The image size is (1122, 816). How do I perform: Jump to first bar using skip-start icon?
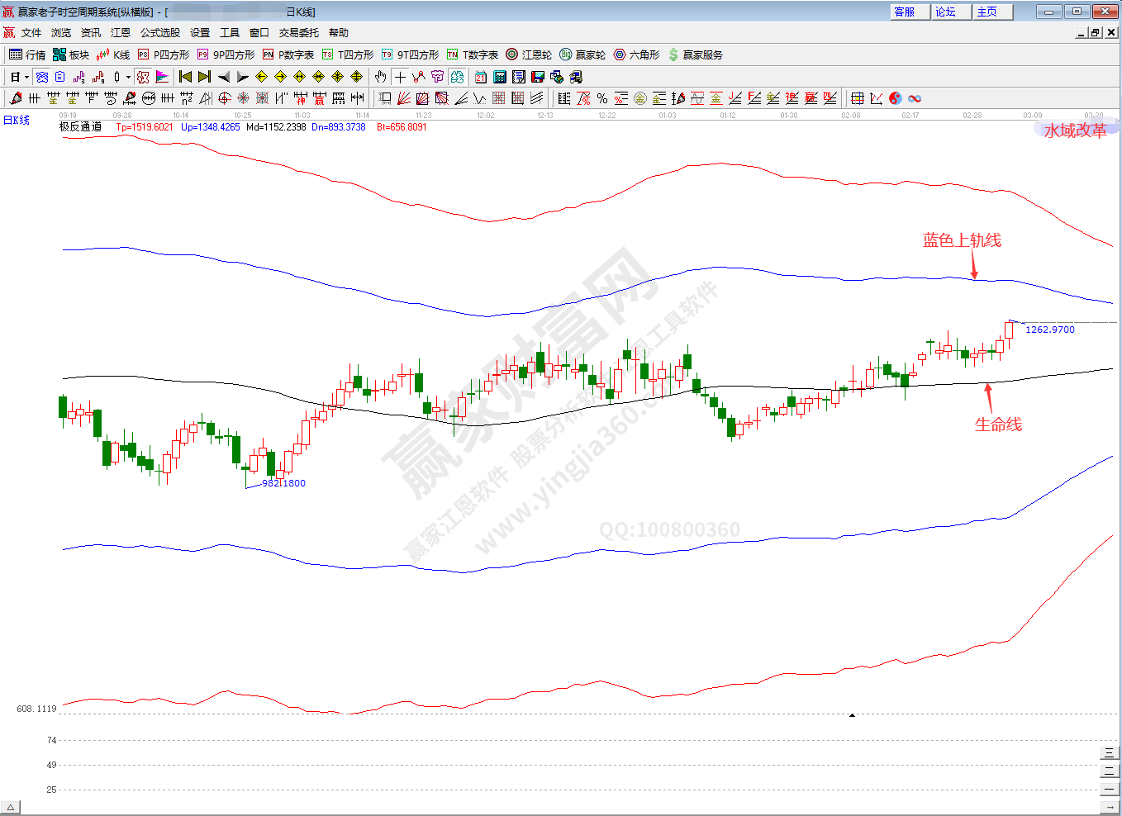185,77
